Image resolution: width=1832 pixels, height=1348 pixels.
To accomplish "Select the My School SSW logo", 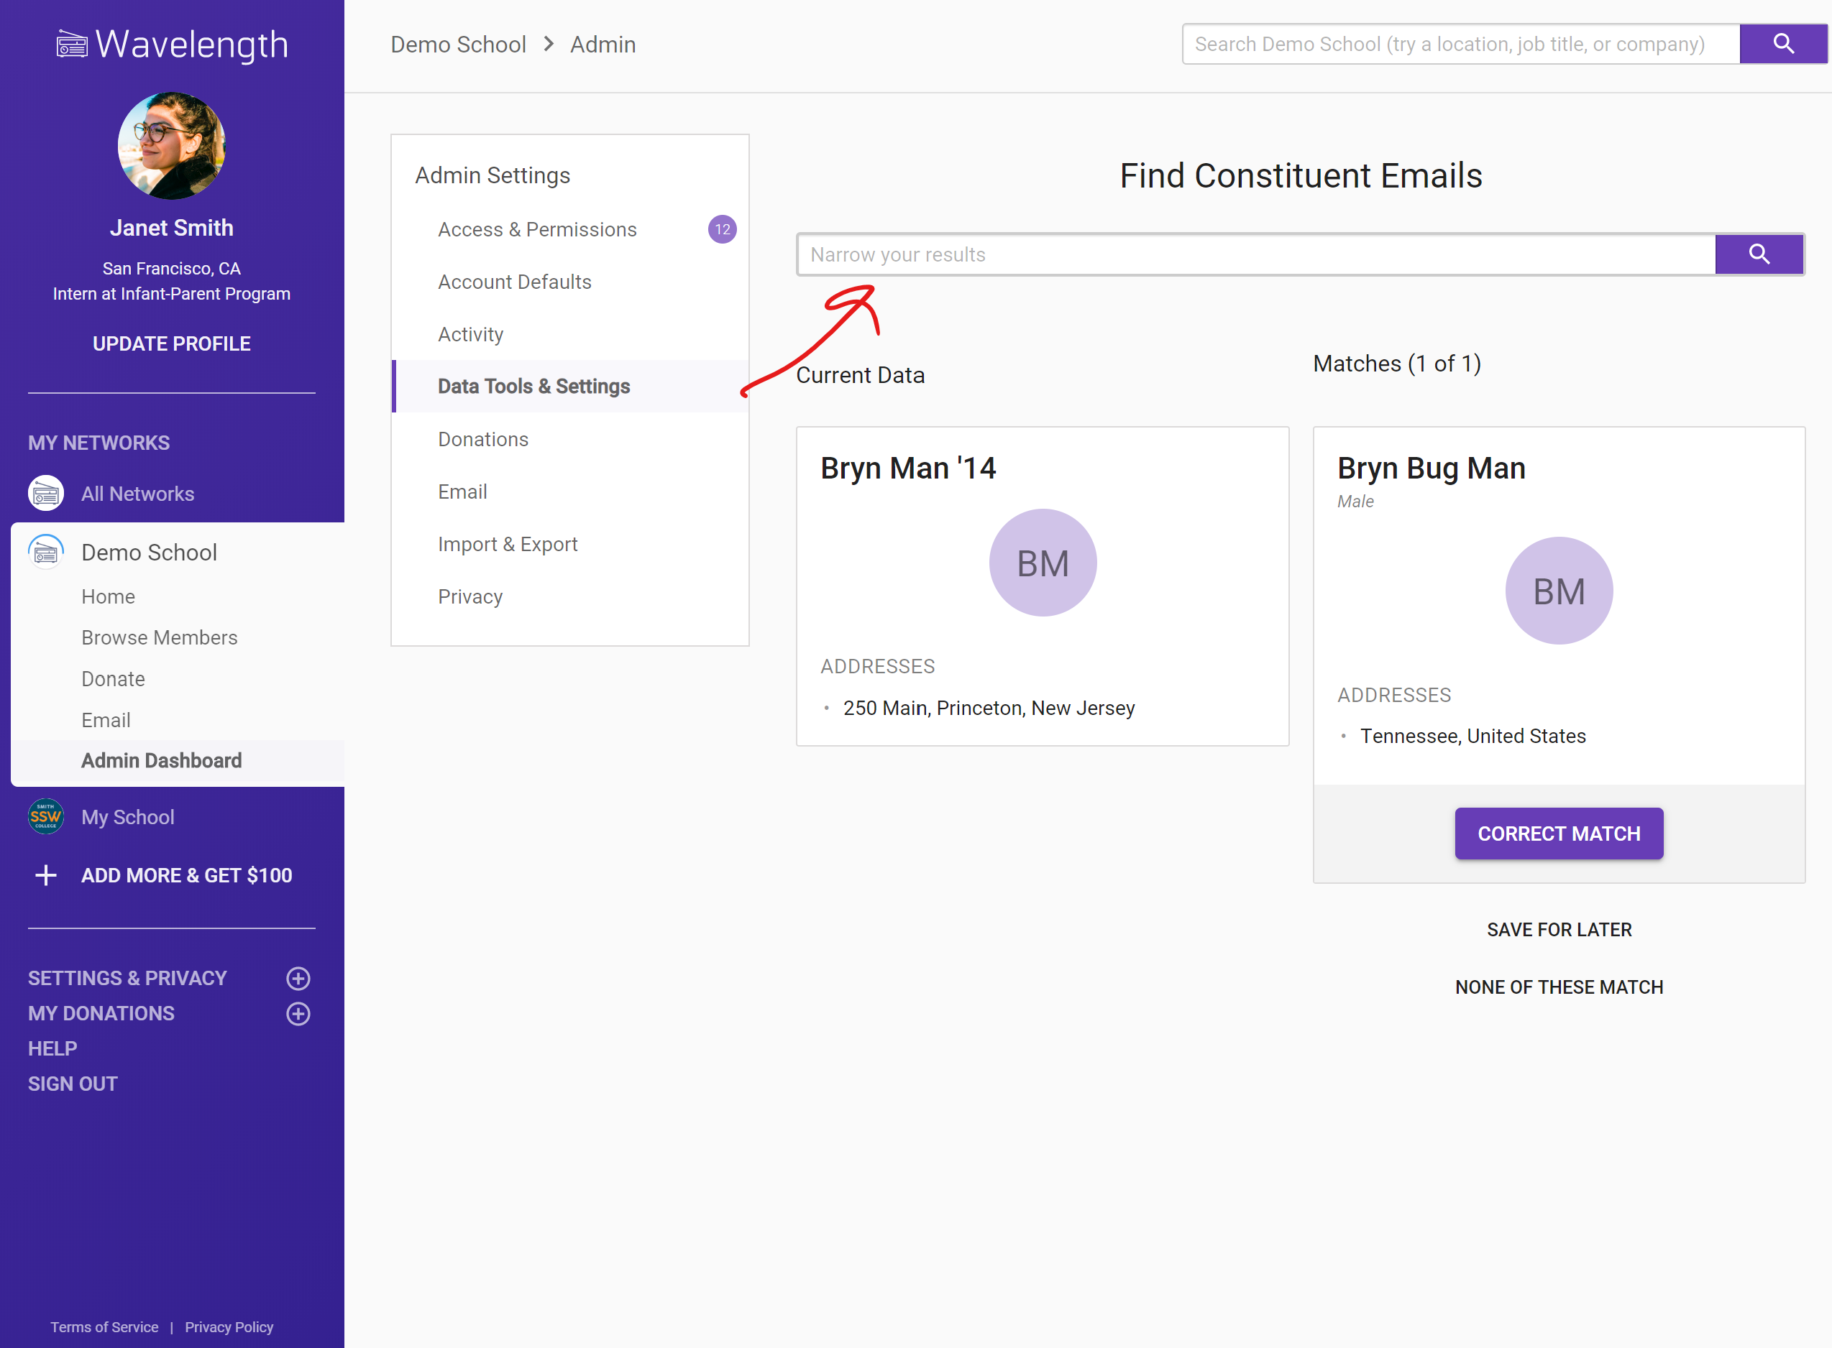I will [46, 816].
